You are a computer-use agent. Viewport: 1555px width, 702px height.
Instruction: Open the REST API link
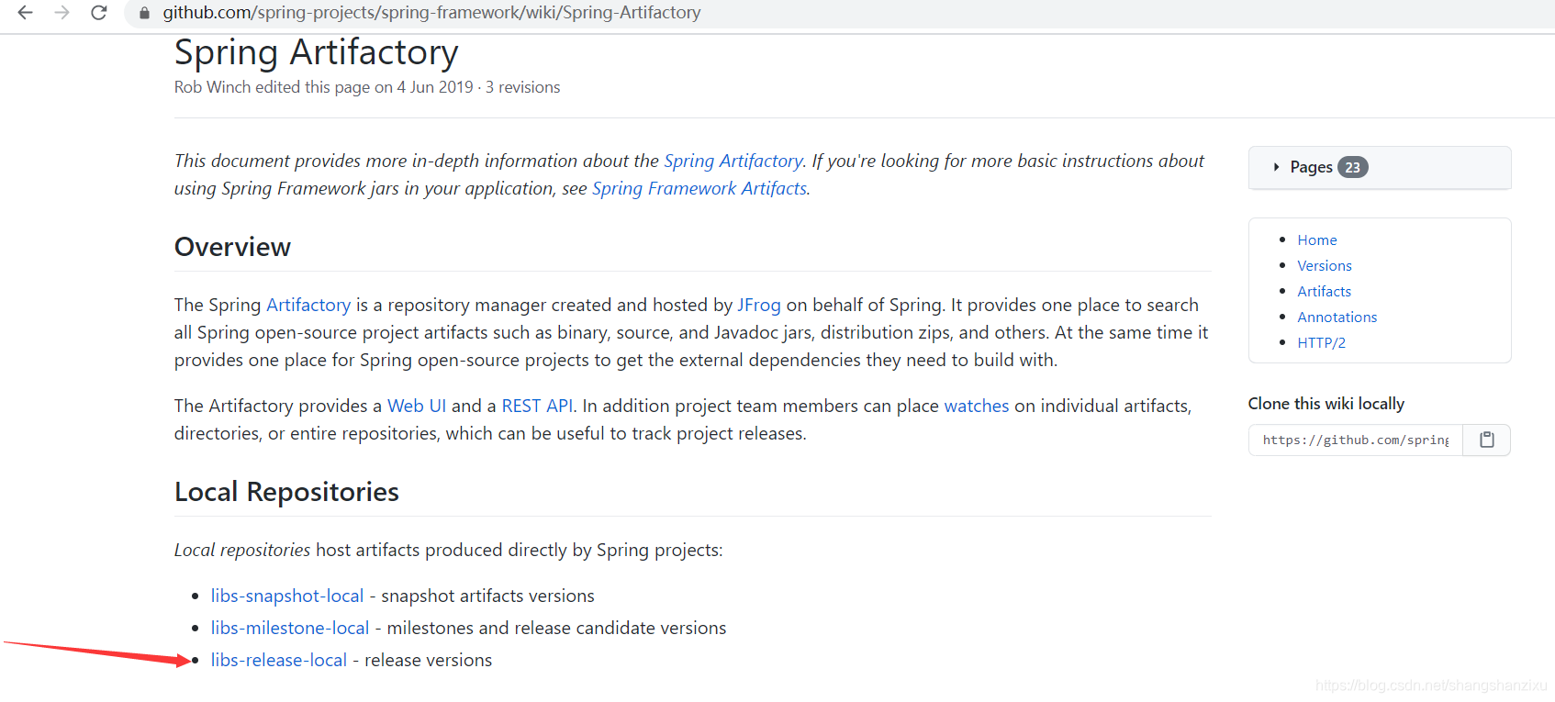537,406
